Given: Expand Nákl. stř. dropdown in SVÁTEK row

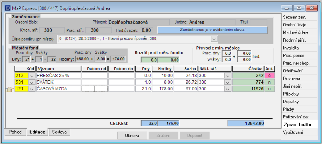Looking at the screenshot, I should (x=227, y=82).
